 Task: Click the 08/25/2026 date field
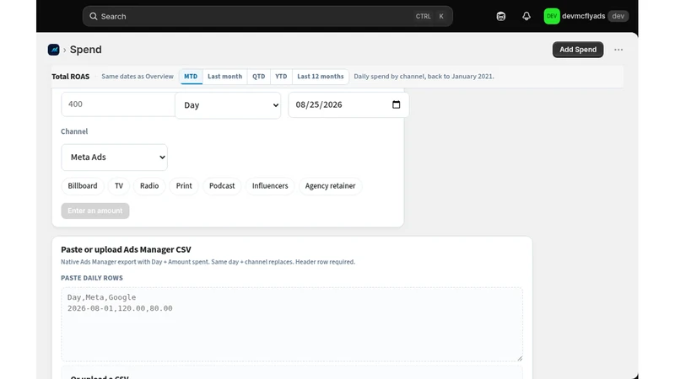[x=348, y=104]
